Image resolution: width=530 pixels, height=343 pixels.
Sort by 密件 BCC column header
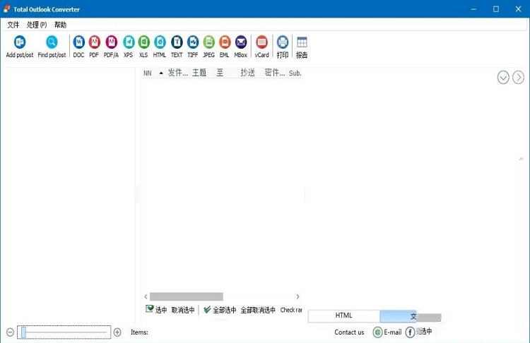coord(275,73)
